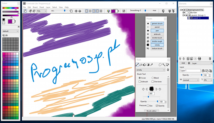Select the magic wand tool
Viewport: 214px width, 123px height.
point(164,65)
